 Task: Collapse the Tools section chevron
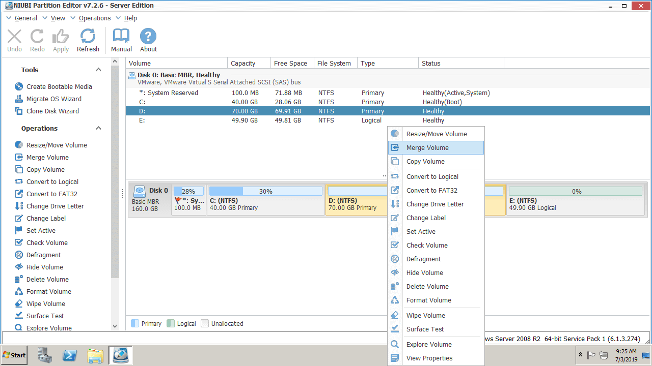[x=99, y=70]
